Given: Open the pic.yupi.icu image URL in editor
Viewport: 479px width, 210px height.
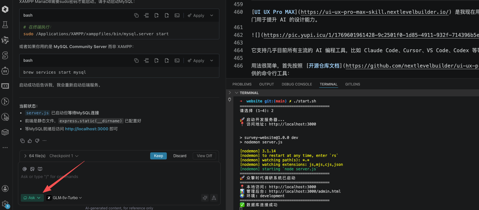Looking at the screenshot, I should click(371, 35).
